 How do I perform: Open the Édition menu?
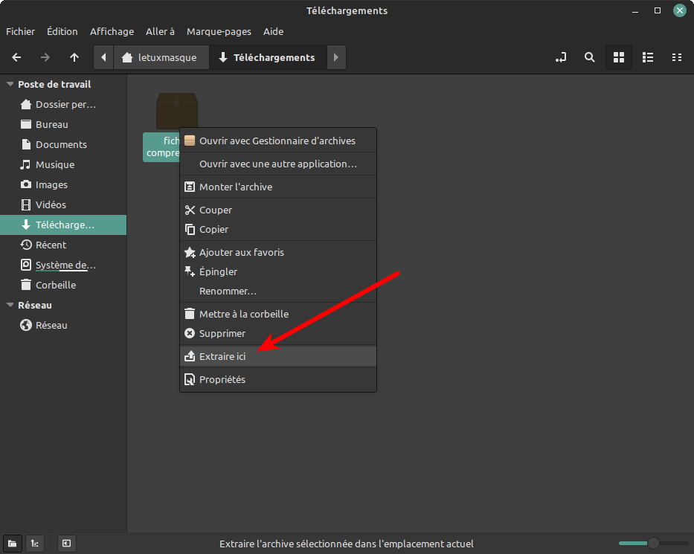point(62,32)
